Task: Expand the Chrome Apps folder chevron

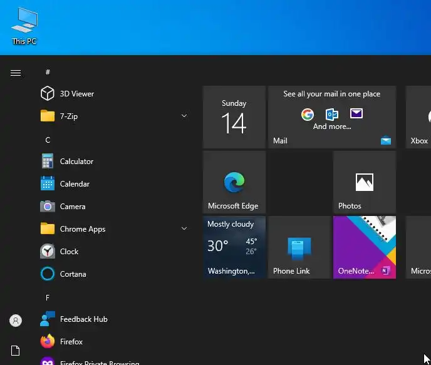Action: [184, 229]
